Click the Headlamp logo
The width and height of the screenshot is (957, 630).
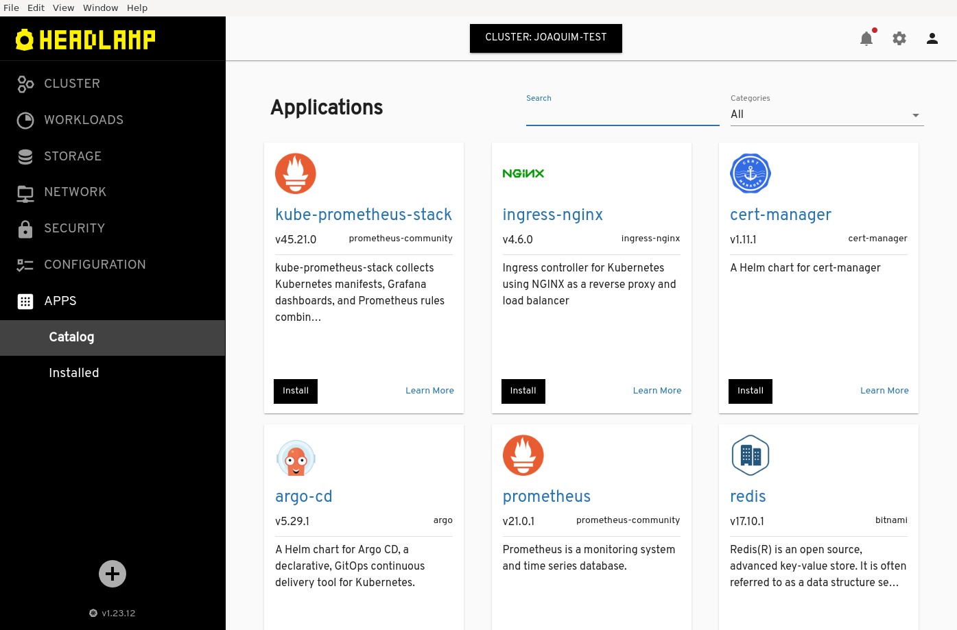coord(85,39)
